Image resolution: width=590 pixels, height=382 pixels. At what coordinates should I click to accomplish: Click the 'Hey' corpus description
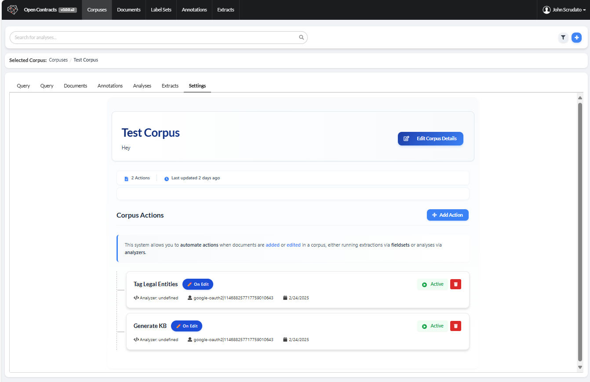[126, 148]
